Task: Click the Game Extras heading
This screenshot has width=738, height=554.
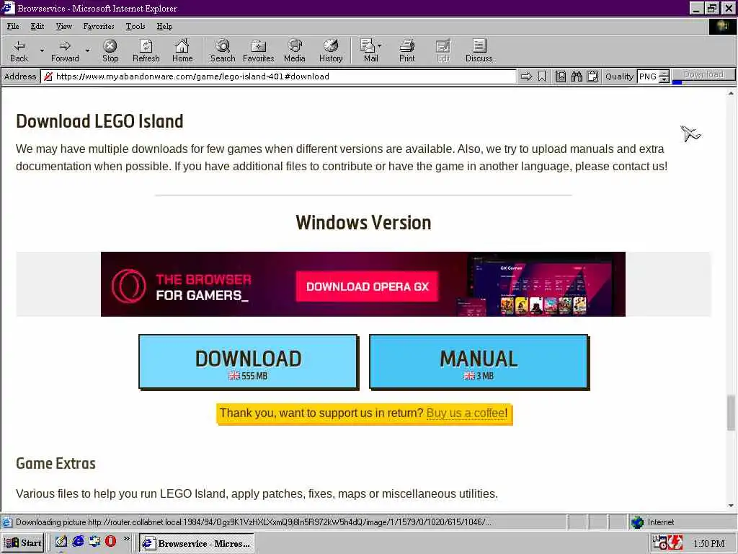Action: coord(55,464)
